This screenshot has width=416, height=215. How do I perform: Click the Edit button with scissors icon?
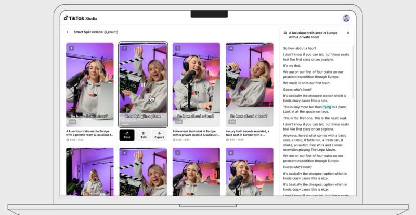tap(143, 135)
